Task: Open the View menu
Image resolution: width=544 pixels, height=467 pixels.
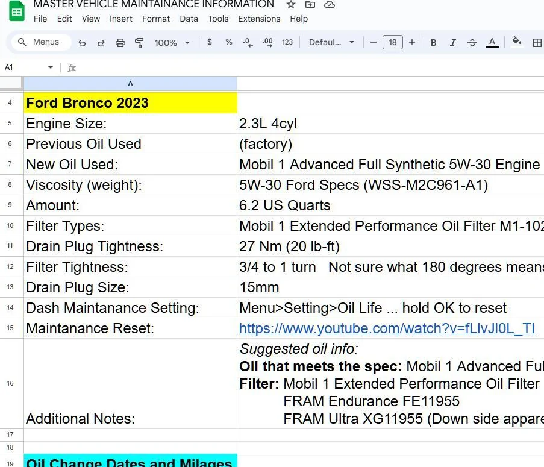Action: (x=91, y=19)
